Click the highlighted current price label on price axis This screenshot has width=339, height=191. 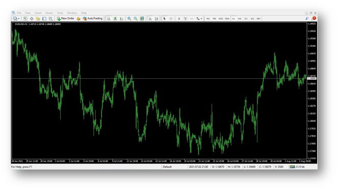(x=312, y=79)
